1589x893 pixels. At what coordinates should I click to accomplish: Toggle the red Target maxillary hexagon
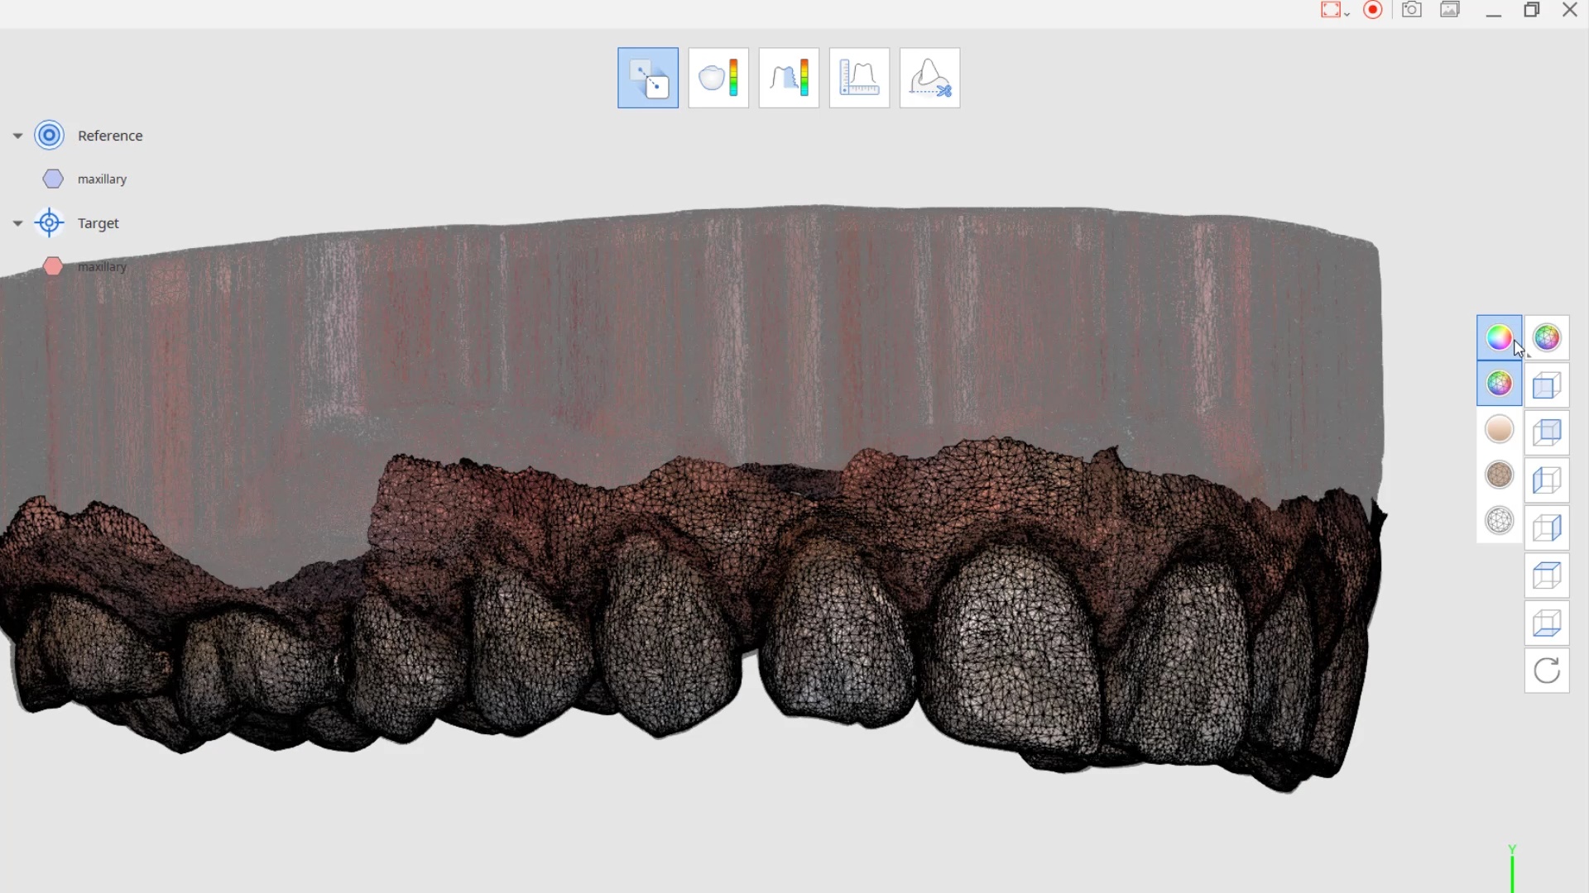coord(53,266)
